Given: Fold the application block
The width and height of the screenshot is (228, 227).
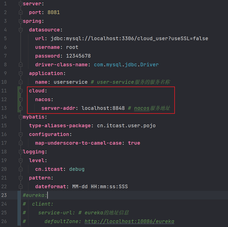Looking at the screenshot, I should point(21,73).
